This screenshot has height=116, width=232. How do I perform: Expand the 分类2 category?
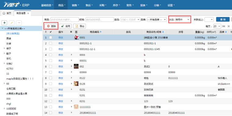pyautogui.click(x=4, y=63)
